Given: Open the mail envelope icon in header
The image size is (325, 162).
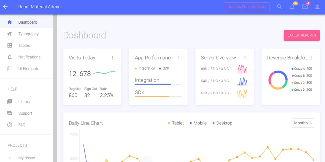Looking at the screenshot, I should pyautogui.click(x=305, y=7).
